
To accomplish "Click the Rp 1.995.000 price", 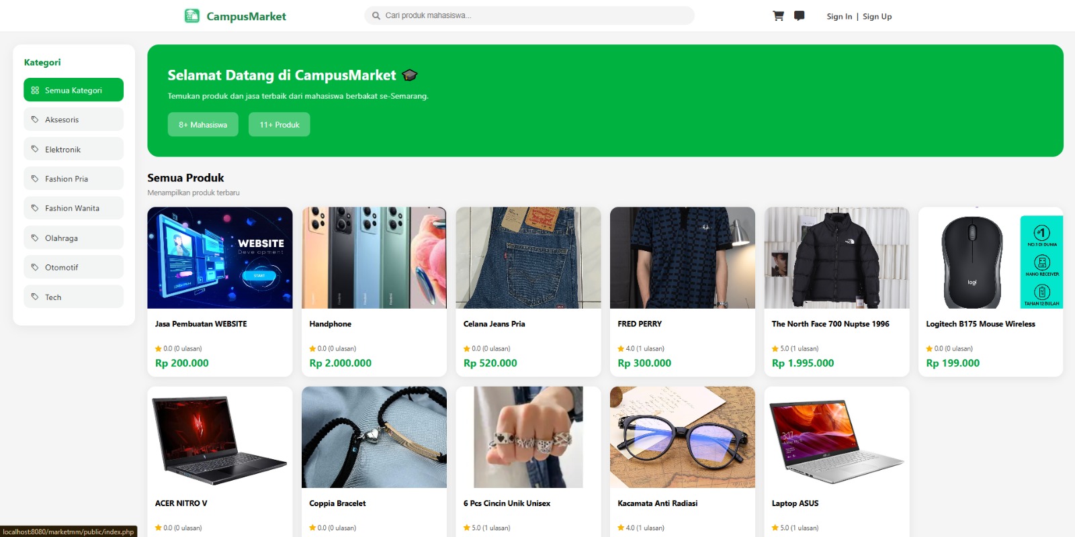I will [803, 363].
